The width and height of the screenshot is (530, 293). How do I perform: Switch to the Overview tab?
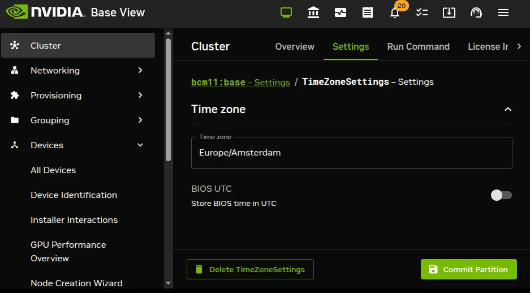click(294, 46)
